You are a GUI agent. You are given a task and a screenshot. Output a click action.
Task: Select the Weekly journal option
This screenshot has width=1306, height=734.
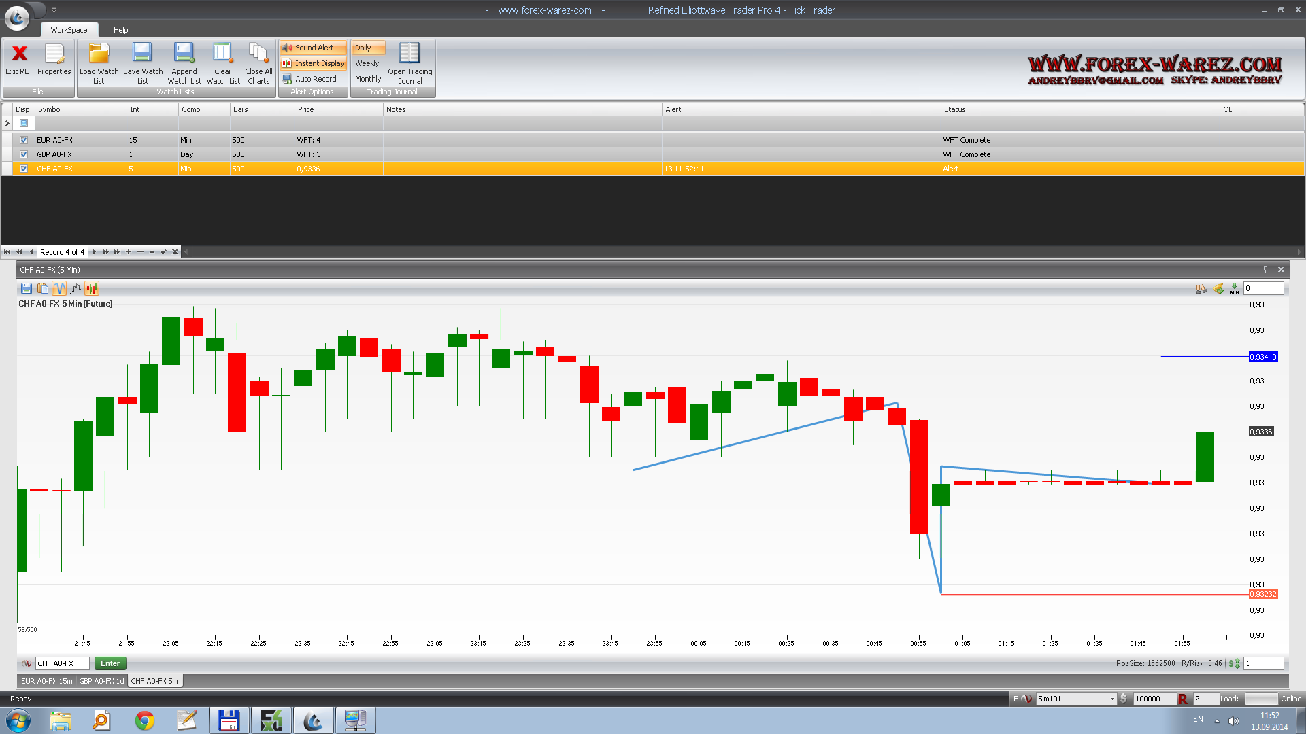(367, 63)
